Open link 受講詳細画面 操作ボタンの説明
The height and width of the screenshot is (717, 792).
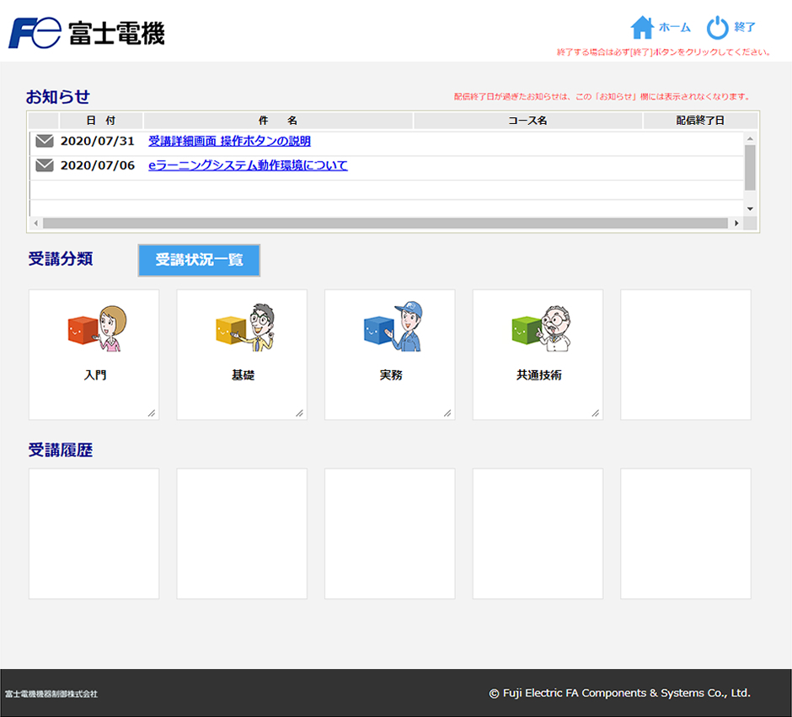pyautogui.click(x=229, y=141)
